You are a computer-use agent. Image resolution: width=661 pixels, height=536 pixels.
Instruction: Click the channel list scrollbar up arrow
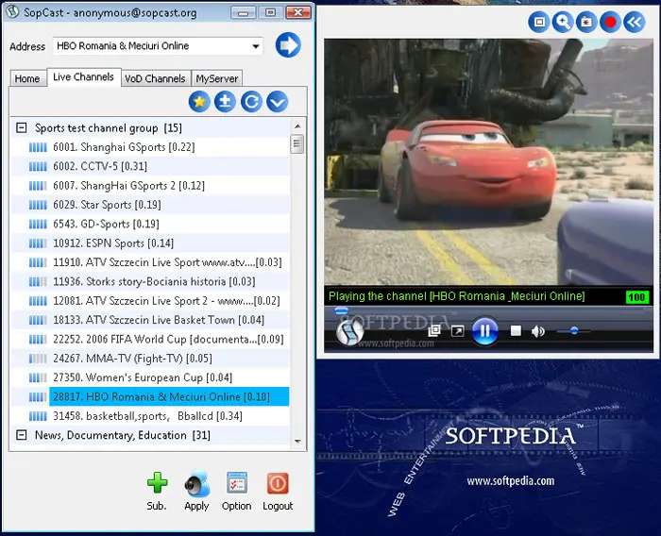click(297, 126)
